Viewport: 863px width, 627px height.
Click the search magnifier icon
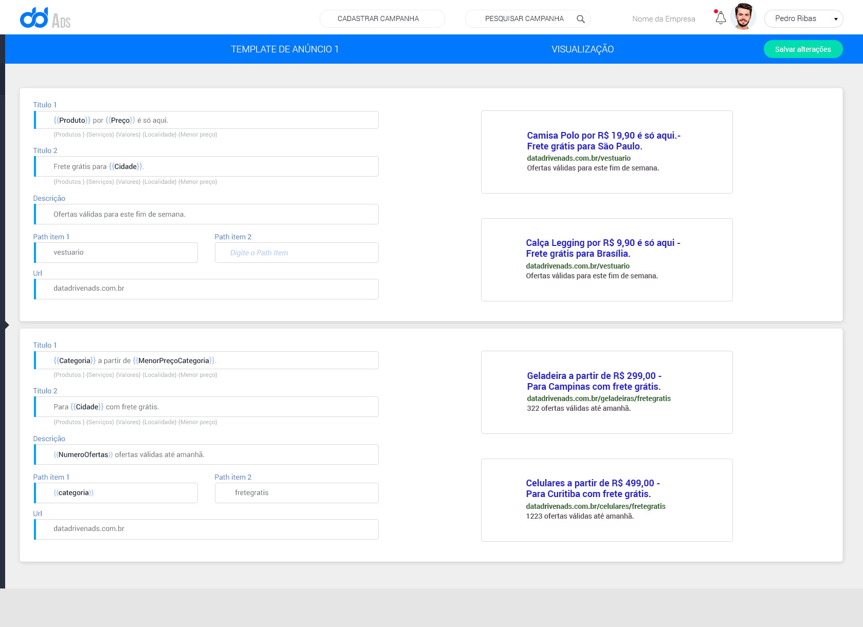pos(580,19)
